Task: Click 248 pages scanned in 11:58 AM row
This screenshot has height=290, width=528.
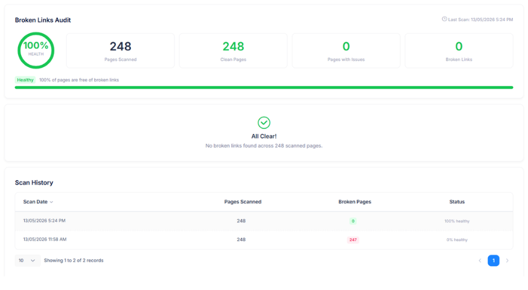Action: pyautogui.click(x=241, y=239)
